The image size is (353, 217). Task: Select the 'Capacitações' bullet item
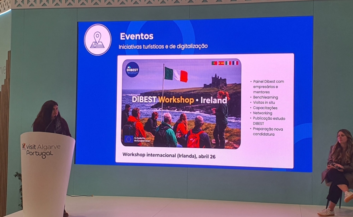click(265, 108)
